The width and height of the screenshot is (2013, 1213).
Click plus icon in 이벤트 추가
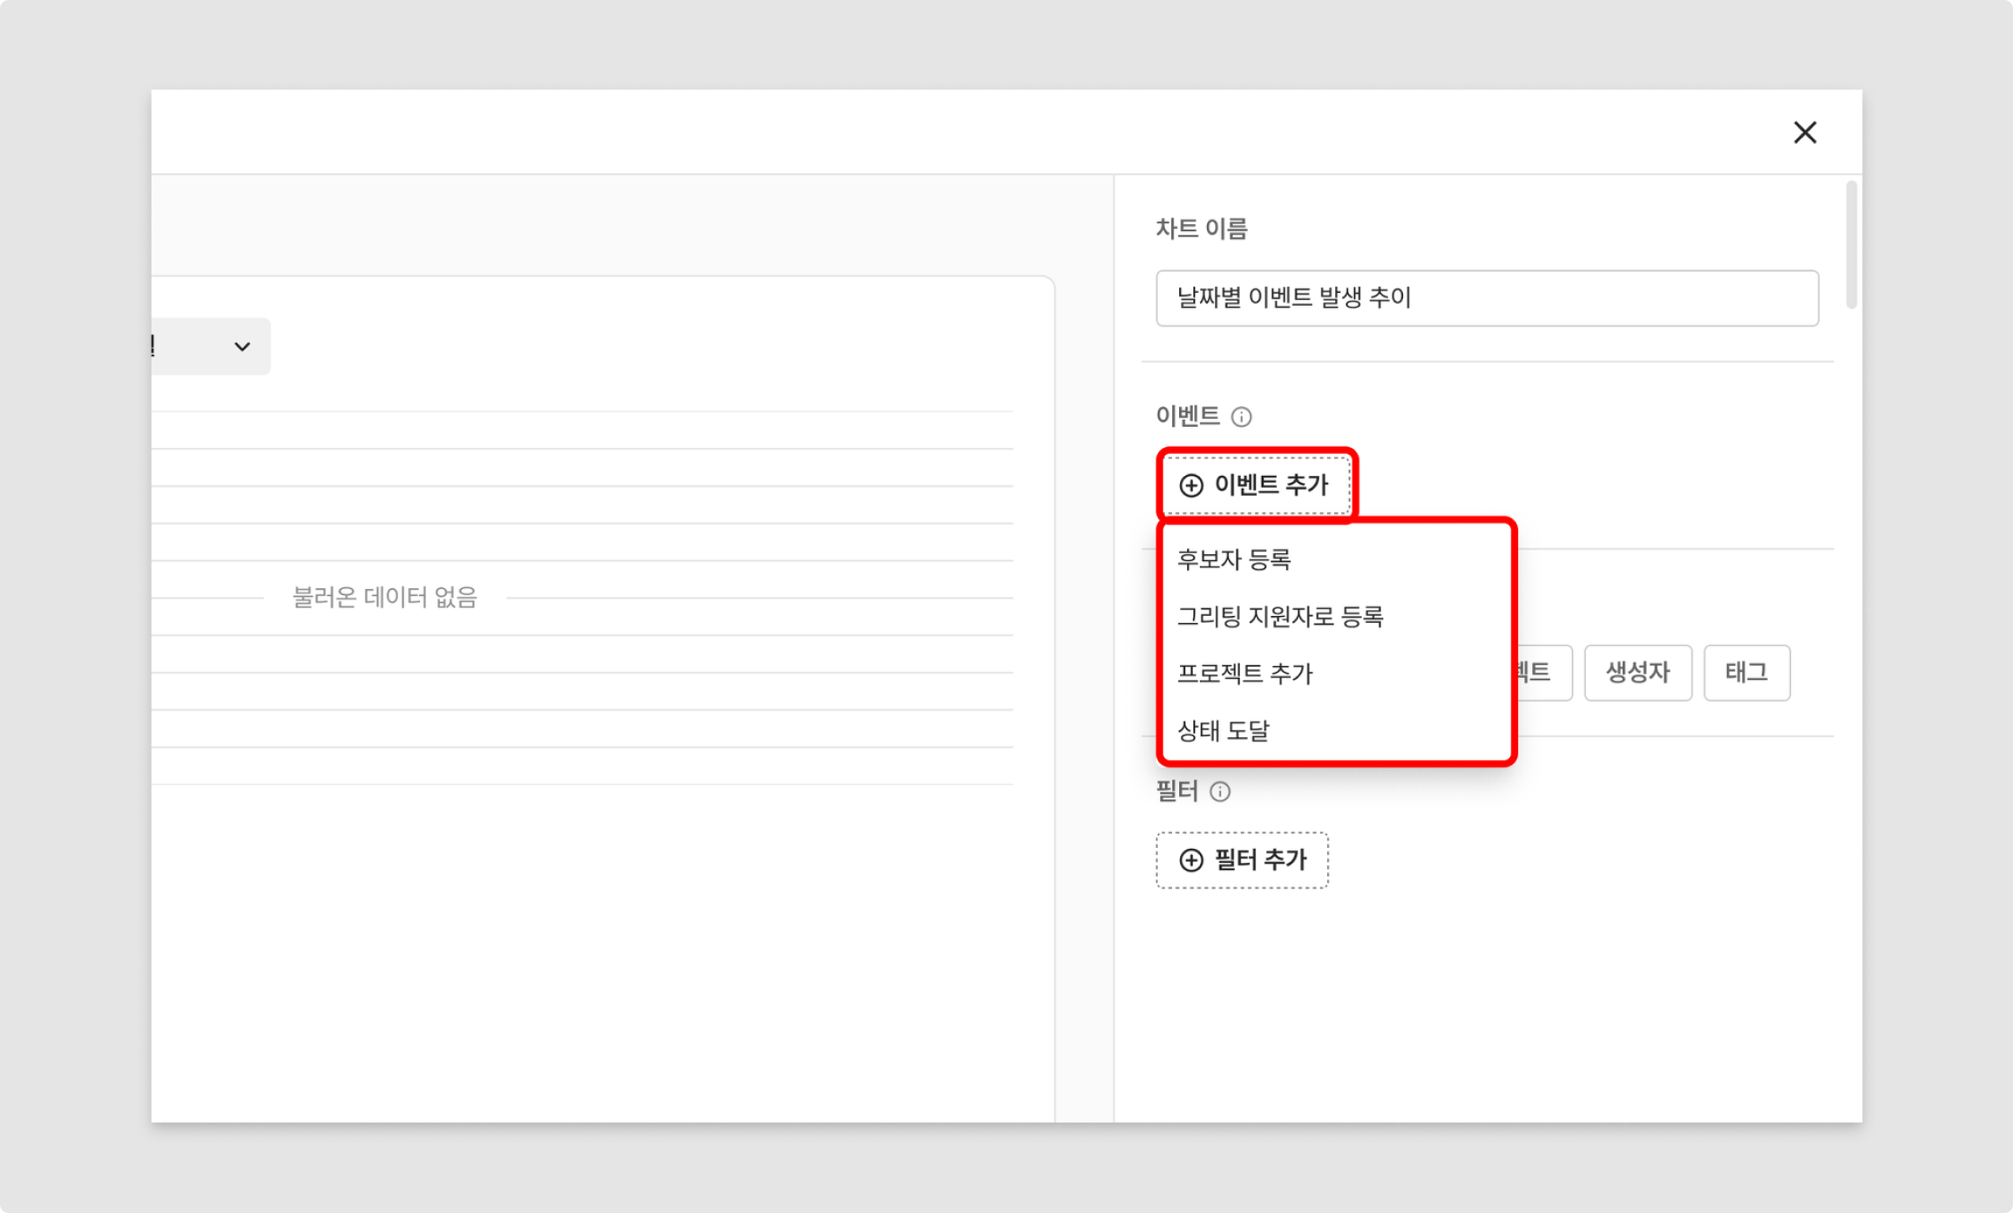click(1190, 485)
